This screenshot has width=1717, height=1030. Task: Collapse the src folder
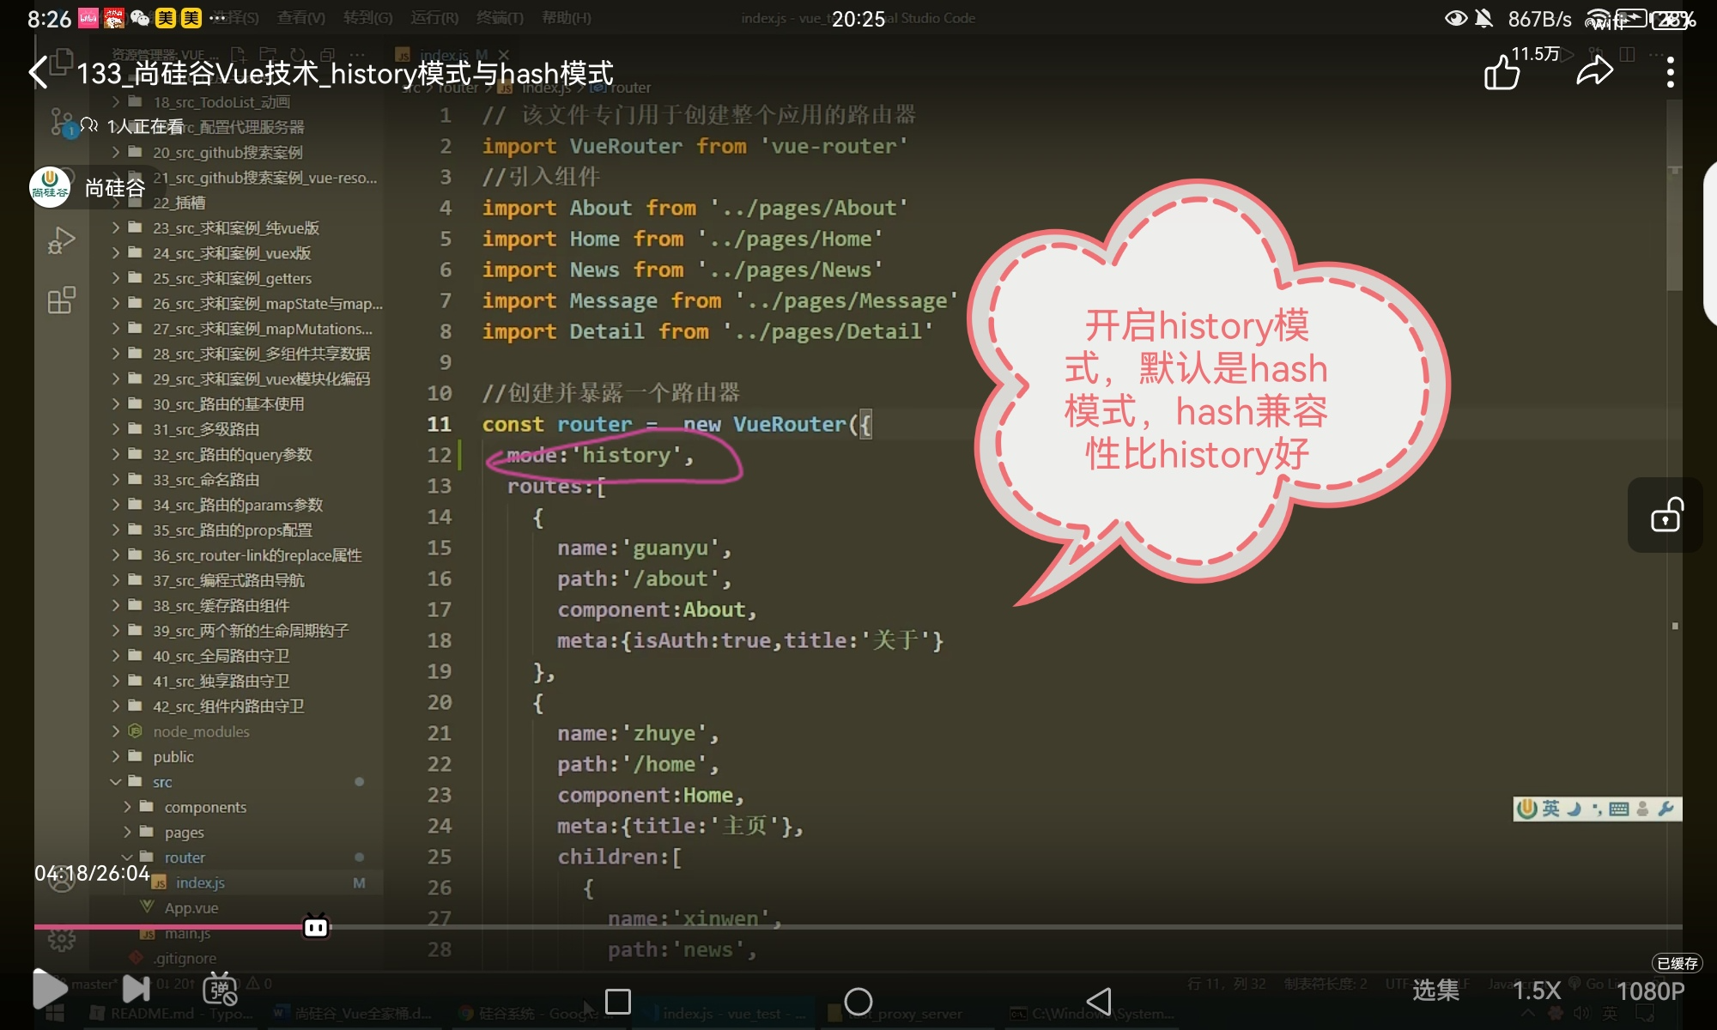[162, 782]
